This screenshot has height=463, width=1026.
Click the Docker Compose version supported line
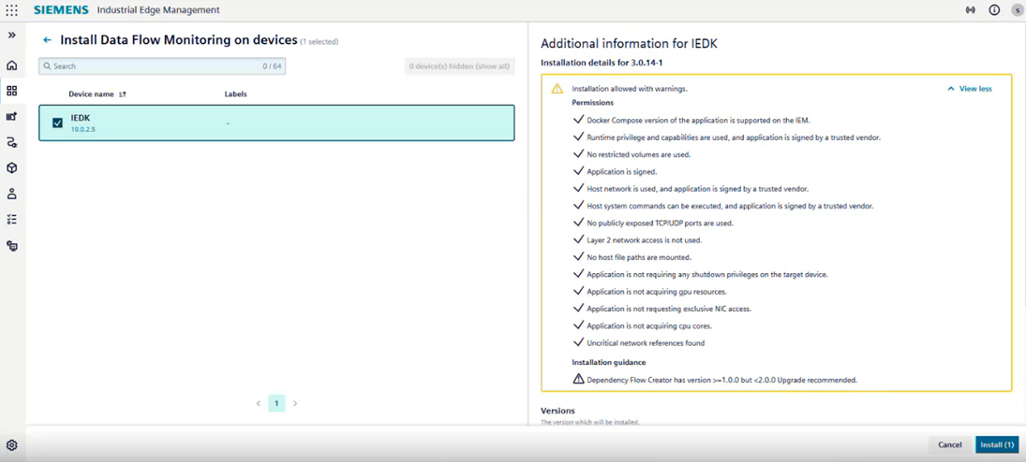(699, 120)
